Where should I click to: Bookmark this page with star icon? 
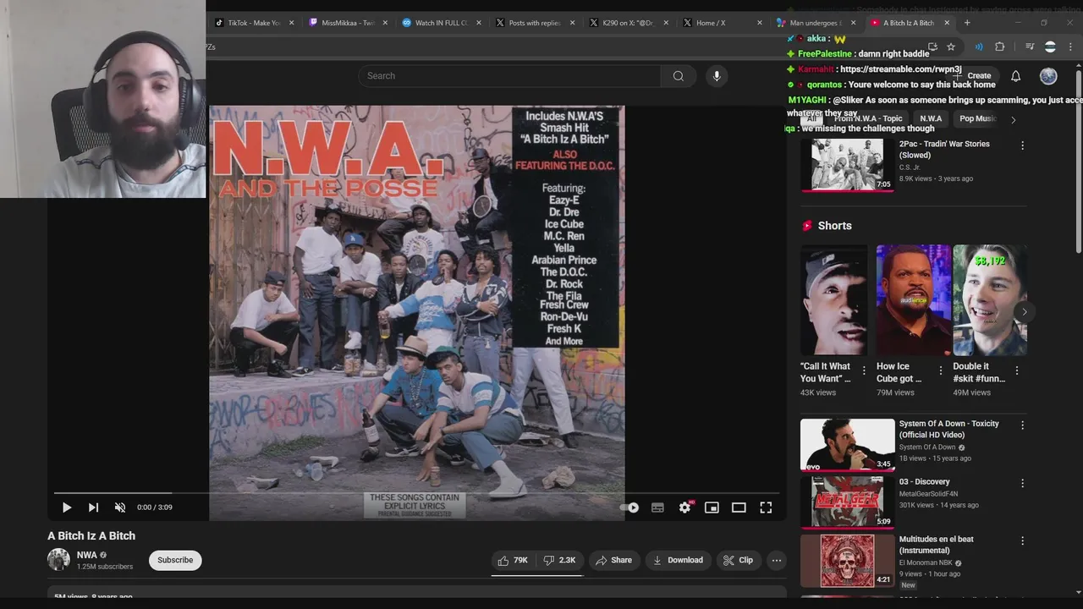pos(951,47)
